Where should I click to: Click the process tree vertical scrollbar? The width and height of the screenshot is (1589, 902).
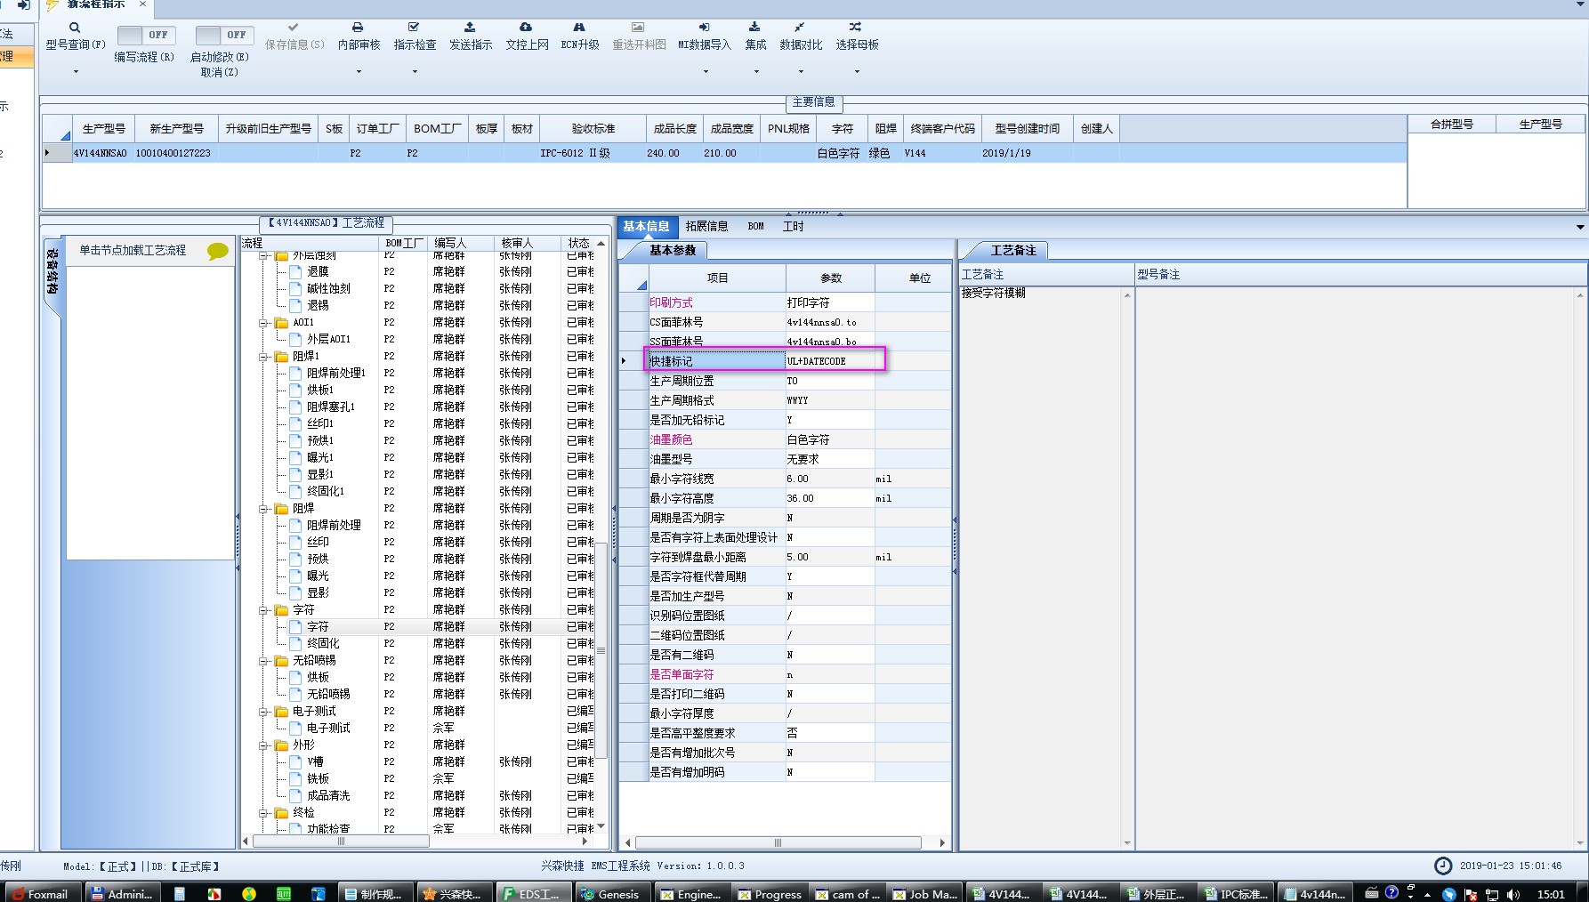[x=601, y=650]
